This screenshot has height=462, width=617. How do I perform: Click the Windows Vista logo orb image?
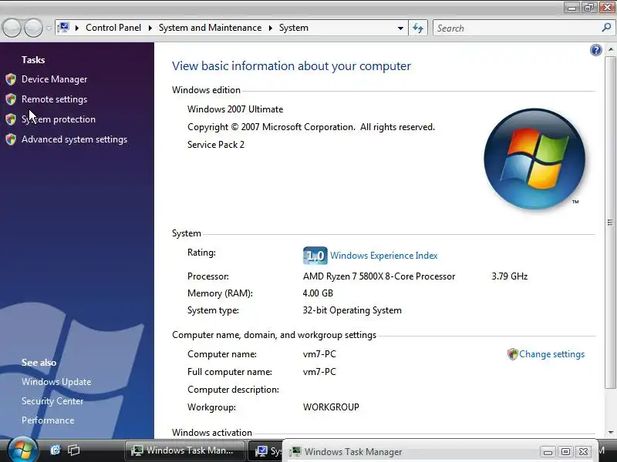click(x=534, y=159)
